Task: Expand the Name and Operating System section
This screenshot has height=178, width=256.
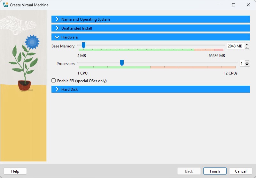Action: point(151,19)
